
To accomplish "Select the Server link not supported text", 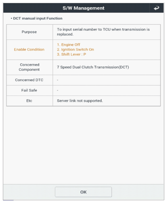I will pos(80,101).
